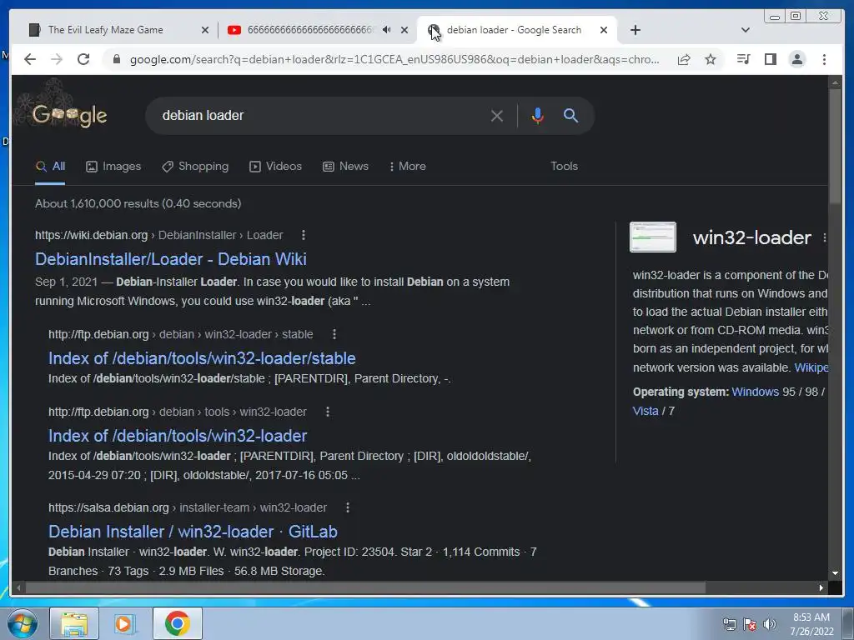
Task: Click the scroll down arrow
Action: pyautogui.click(x=835, y=573)
